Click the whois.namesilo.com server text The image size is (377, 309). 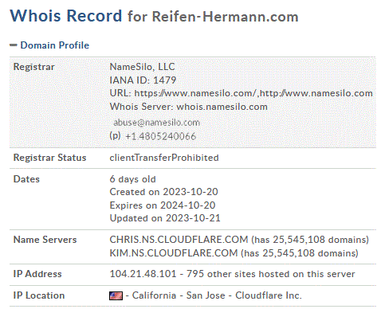(222, 107)
